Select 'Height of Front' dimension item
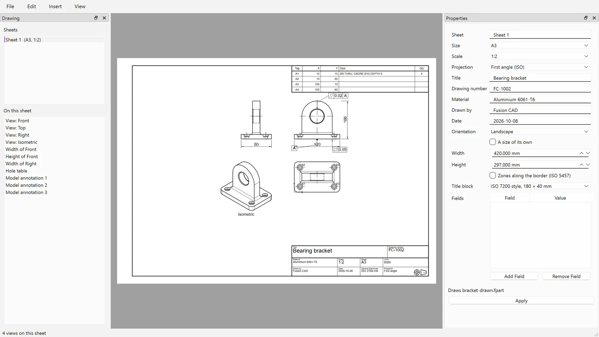The width and height of the screenshot is (599, 337). (x=54, y=157)
